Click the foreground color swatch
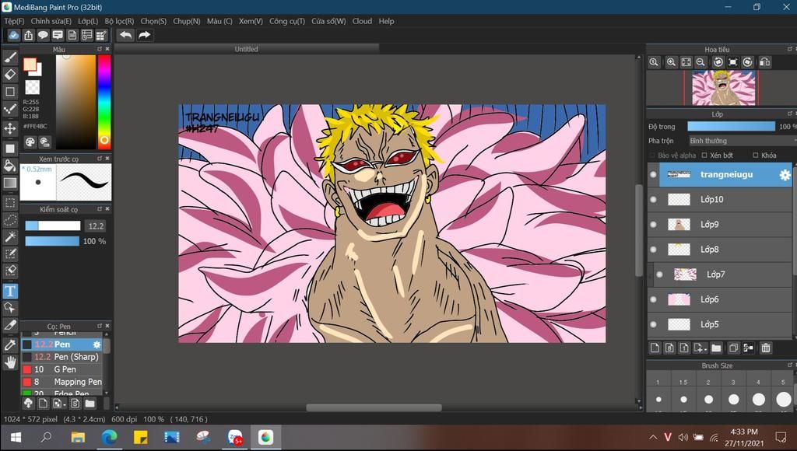The width and height of the screenshot is (797, 451). tap(30, 65)
